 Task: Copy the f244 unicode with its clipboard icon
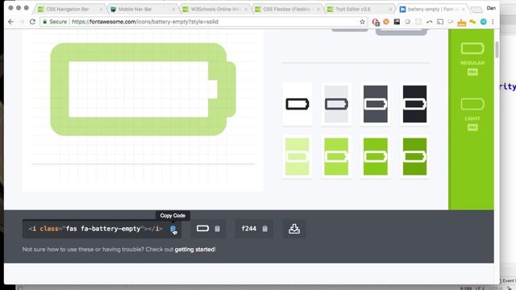click(x=265, y=229)
